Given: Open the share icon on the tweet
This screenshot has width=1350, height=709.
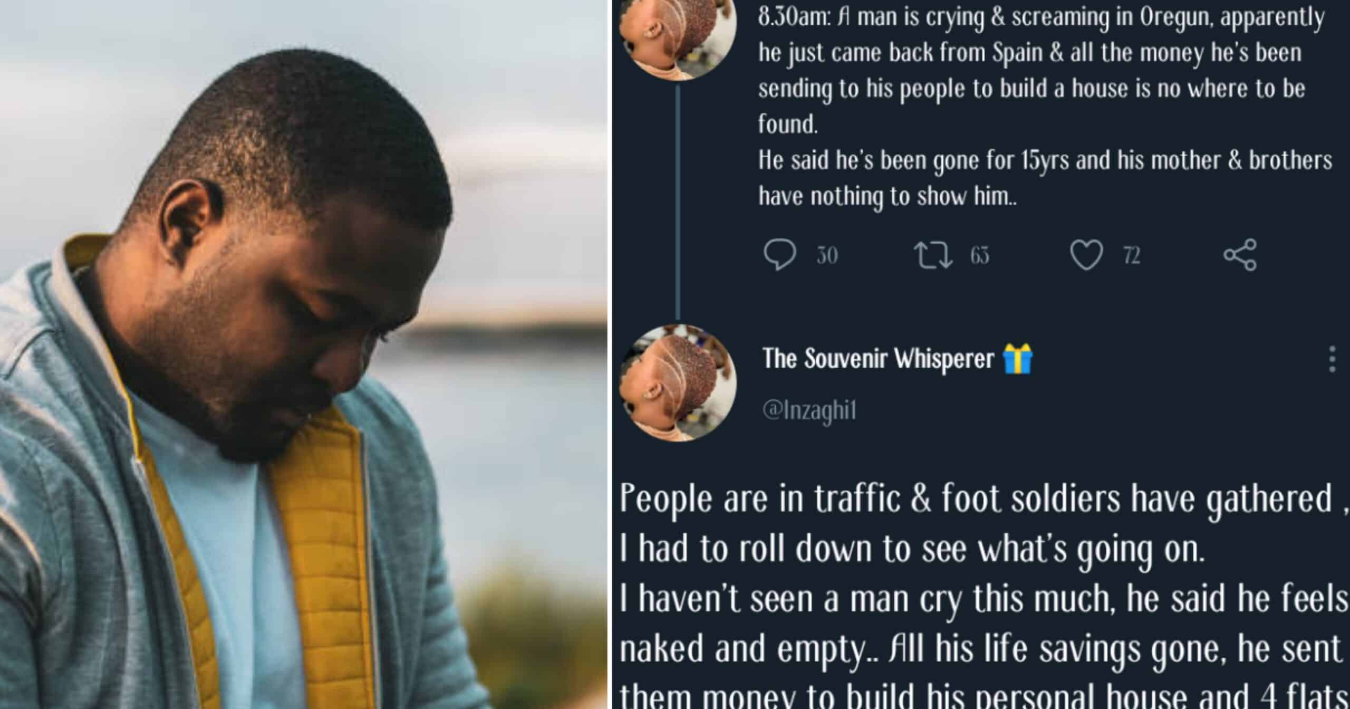Looking at the screenshot, I should coord(1240,256).
